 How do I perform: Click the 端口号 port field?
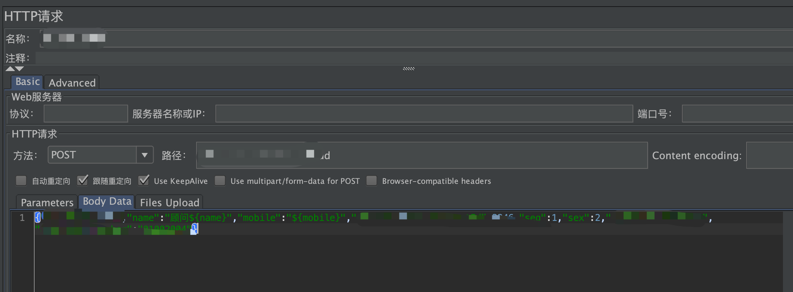coord(737,114)
